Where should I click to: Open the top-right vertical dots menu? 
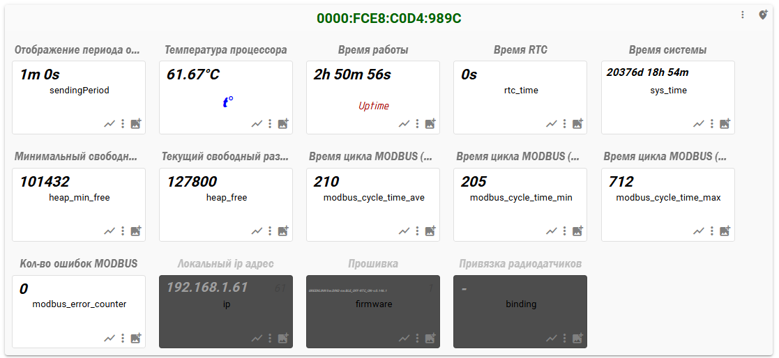[743, 15]
